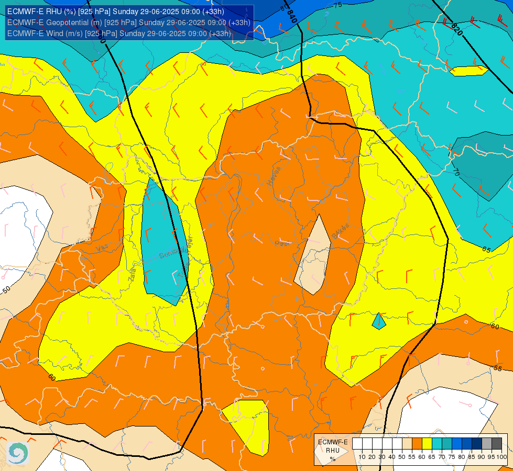This screenshot has width=513, height=471.
Task: Click the legend tick value 95
Action: [x=492, y=457]
